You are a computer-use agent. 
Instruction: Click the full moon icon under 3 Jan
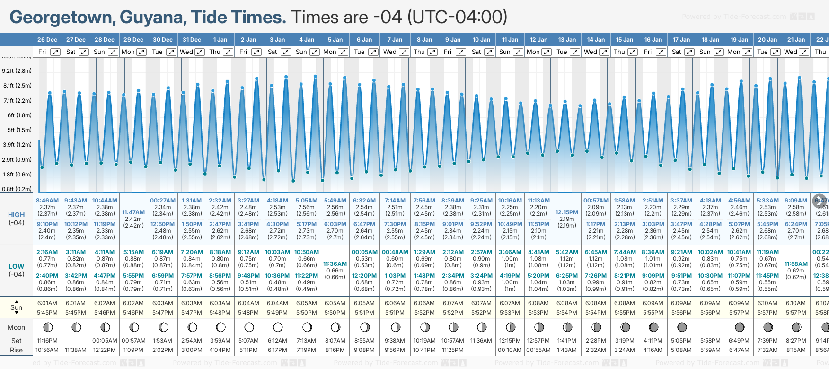(x=278, y=327)
